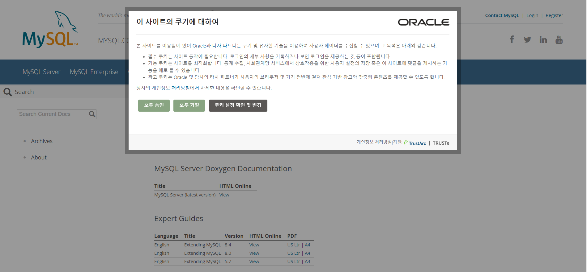Open the Oracle과 타사 파트너는 link

[x=217, y=46]
